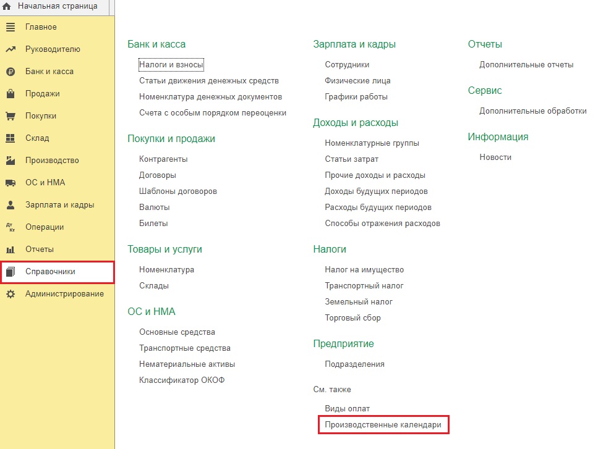The height and width of the screenshot is (449, 598).
Task: Open Земельный налог
Action: (359, 301)
